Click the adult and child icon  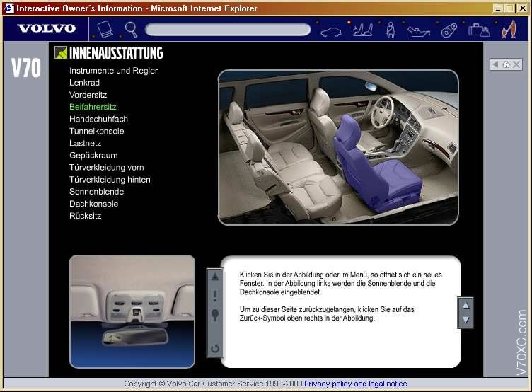[x=509, y=29]
